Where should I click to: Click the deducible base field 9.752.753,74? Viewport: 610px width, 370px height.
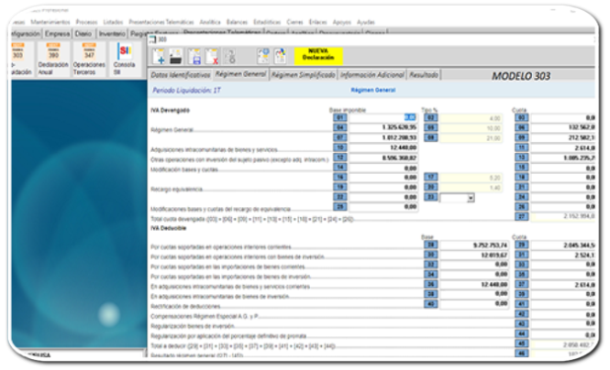coord(474,245)
